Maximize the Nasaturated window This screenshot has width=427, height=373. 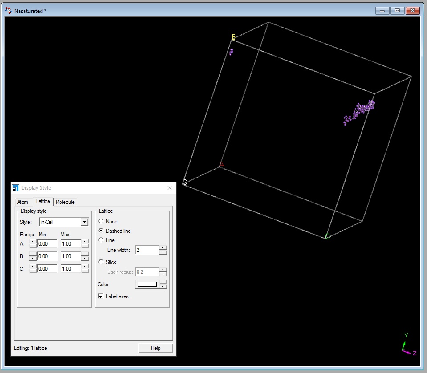click(x=397, y=11)
